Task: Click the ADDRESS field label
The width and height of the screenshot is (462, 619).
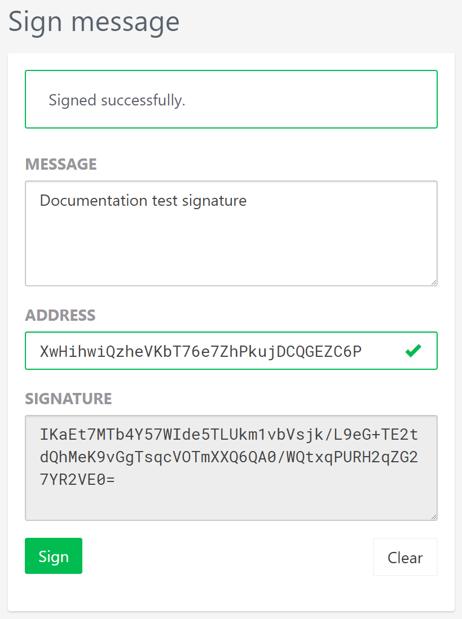Action: coord(60,315)
